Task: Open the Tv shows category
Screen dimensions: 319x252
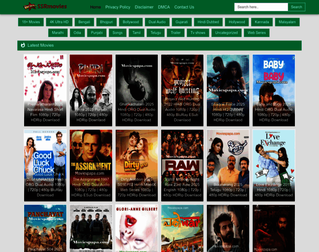Action: [x=198, y=33]
